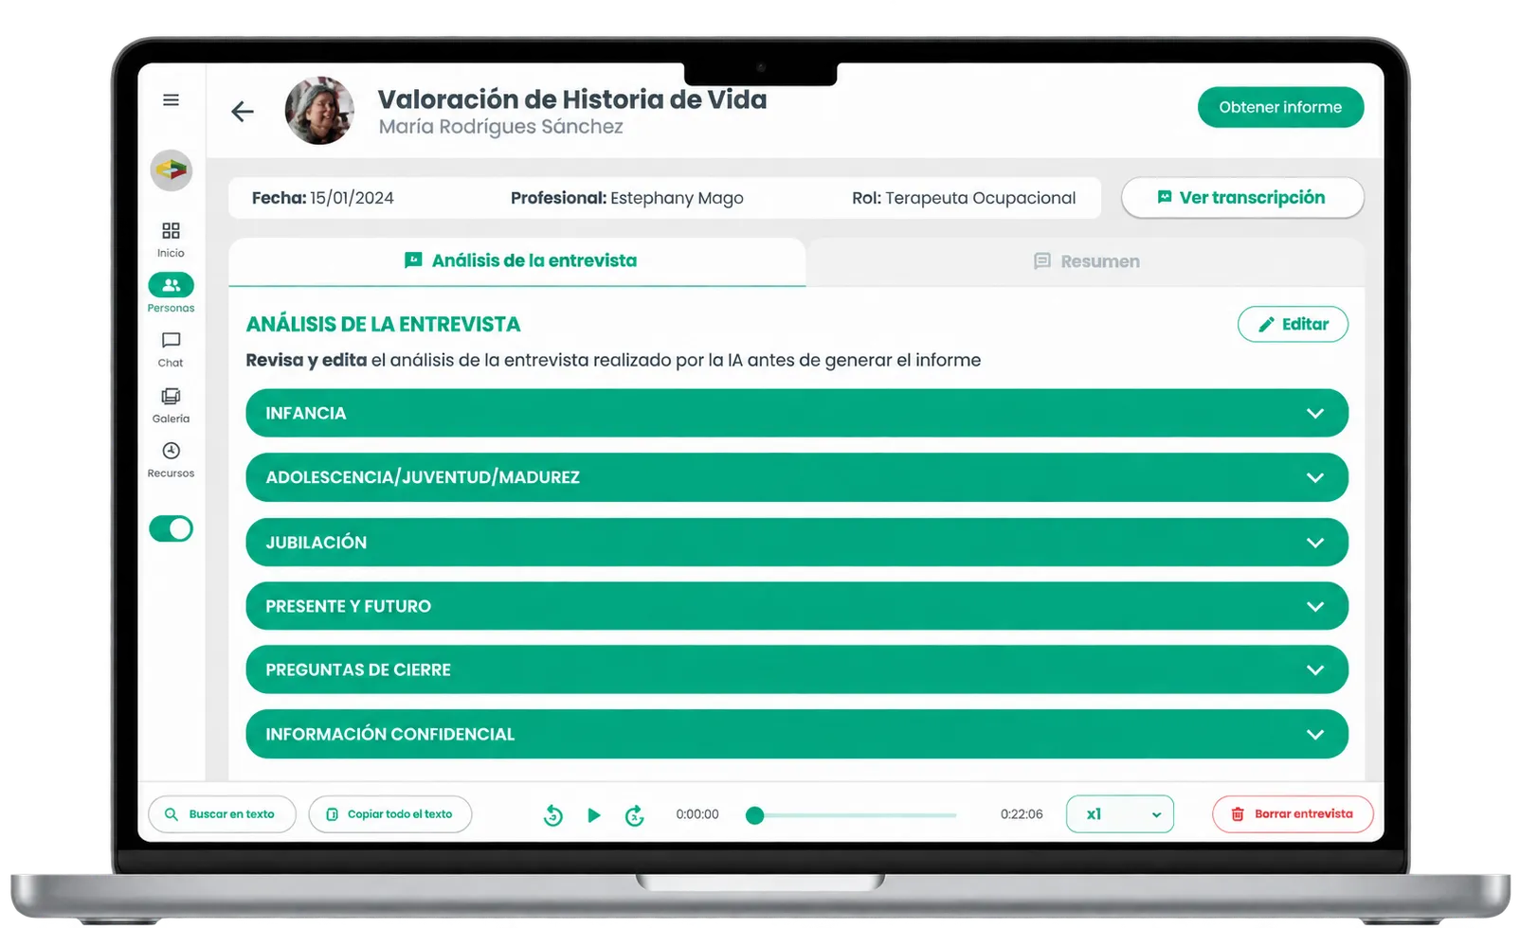This screenshot has width=1520, height=928.
Task: Play the interview audio
Action: click(x=594, y=815)
